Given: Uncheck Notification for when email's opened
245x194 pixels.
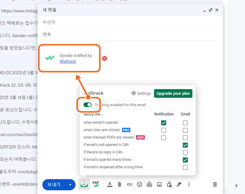Looking at the screenshot, I should [x=164, y=123].
